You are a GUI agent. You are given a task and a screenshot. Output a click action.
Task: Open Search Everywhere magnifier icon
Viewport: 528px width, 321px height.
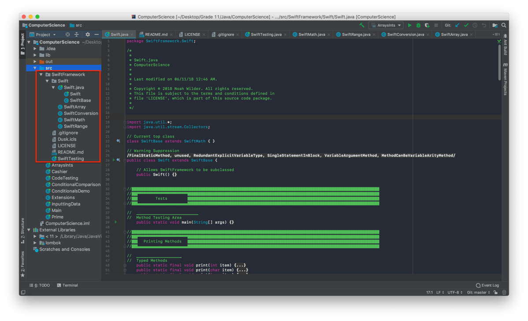(504, 25)
